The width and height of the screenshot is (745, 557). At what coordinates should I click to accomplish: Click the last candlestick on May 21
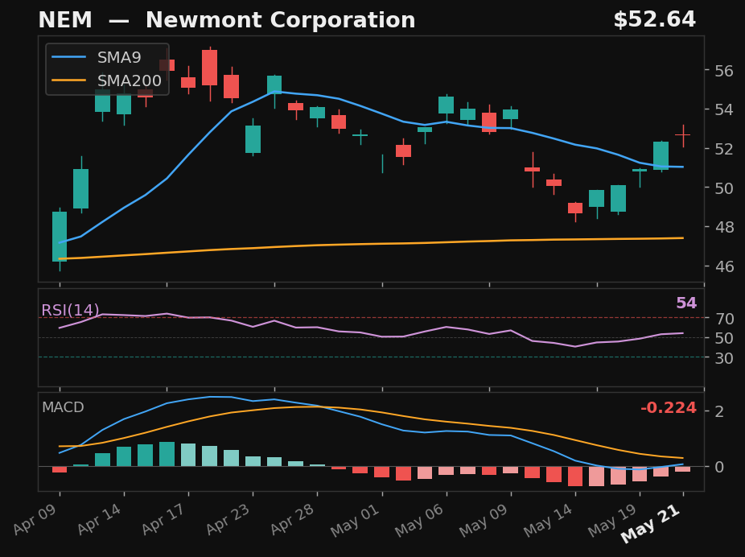pos(683,135)
